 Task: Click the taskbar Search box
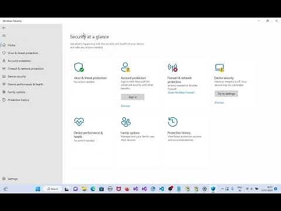point(53,189)
